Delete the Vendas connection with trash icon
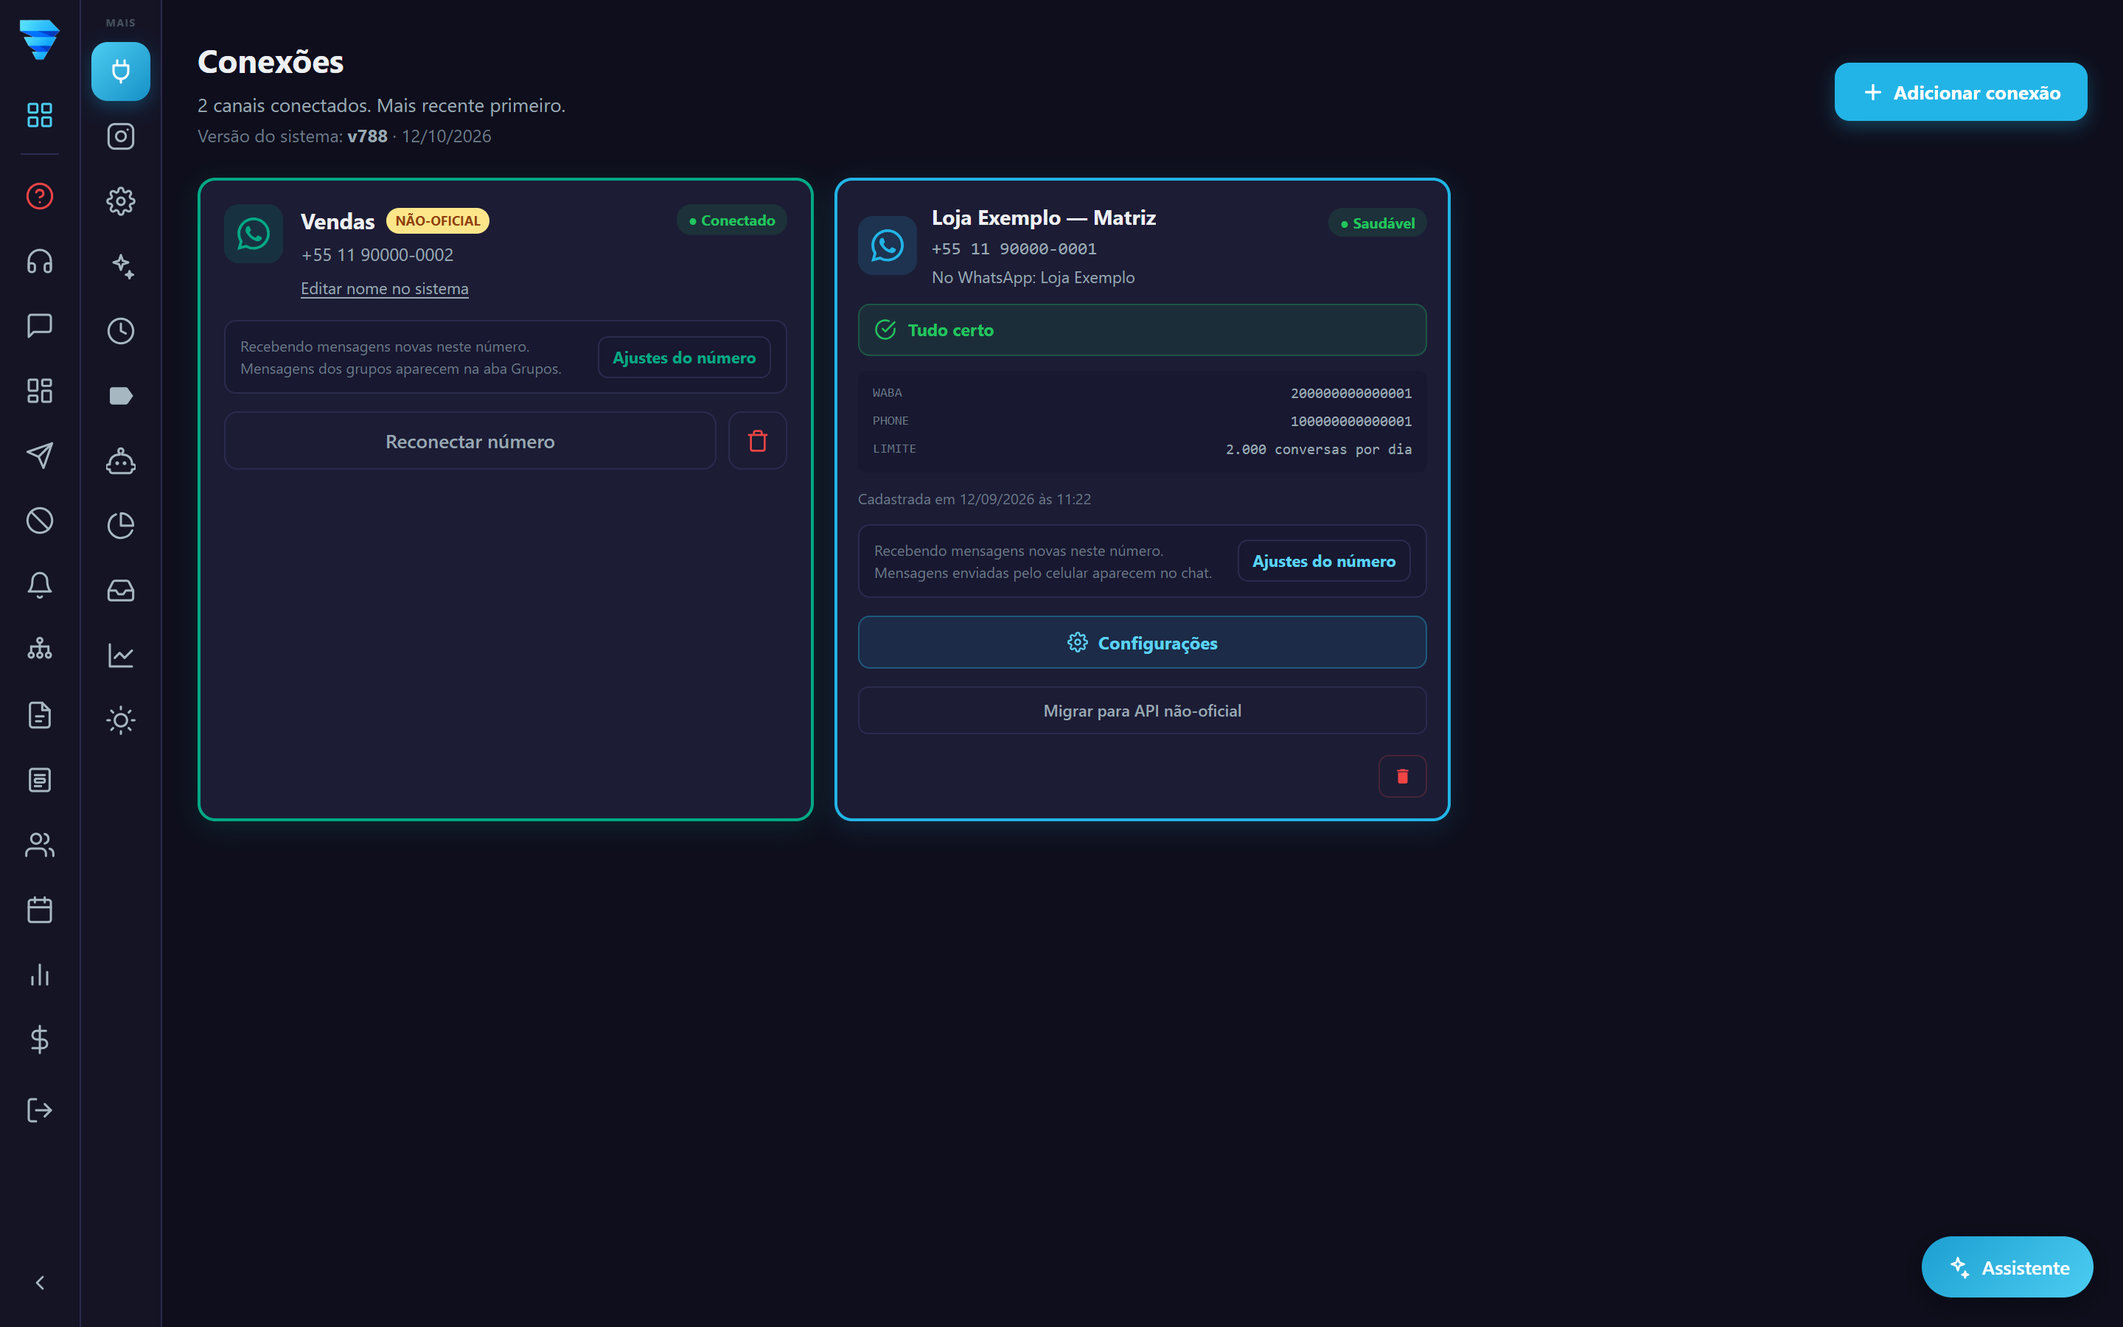 tap(757, 441)
